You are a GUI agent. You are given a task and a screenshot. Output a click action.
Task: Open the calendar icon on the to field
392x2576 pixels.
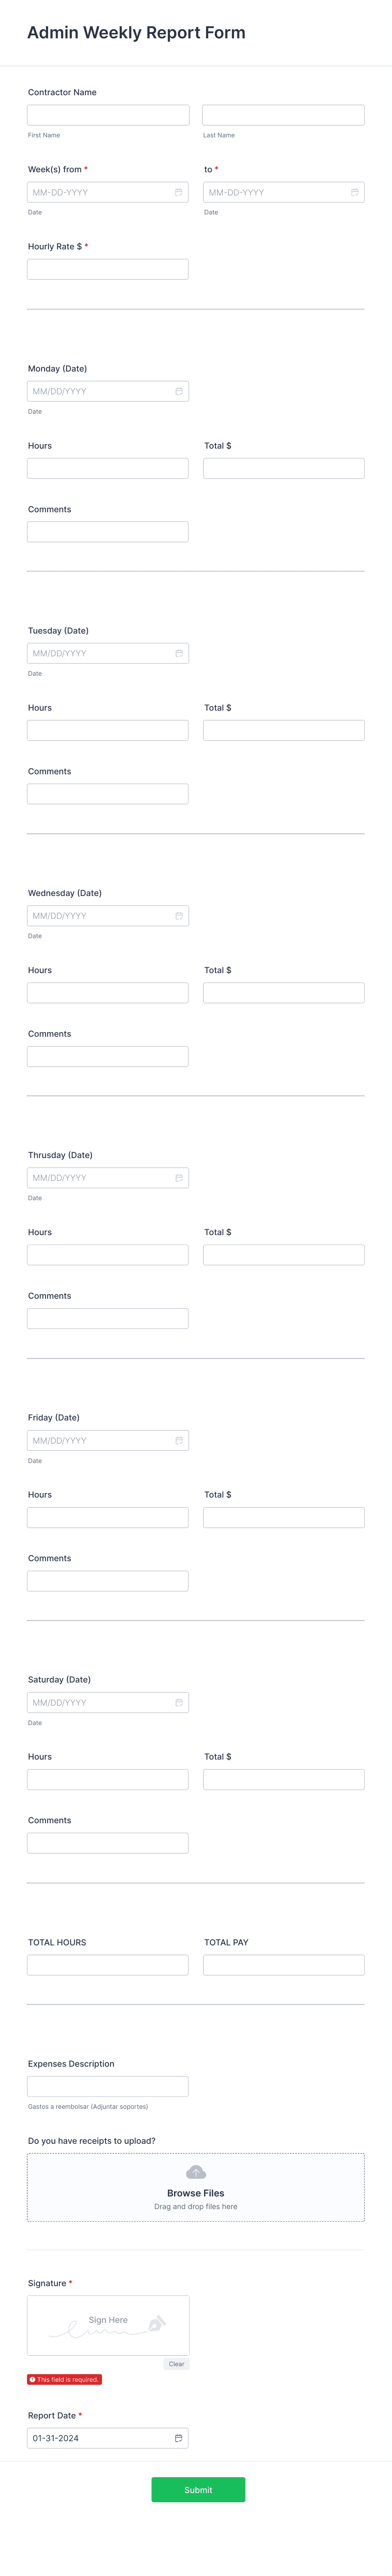pos(354,192)
